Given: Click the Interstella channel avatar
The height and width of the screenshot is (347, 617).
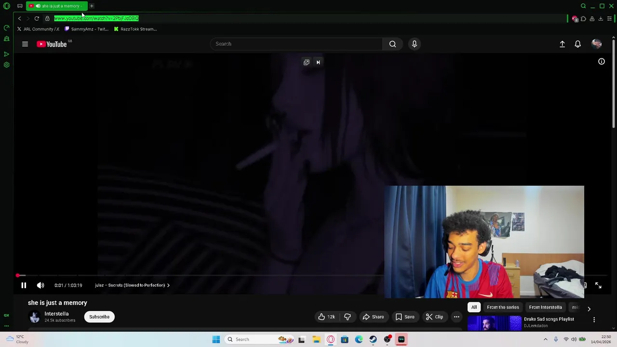Looking at the screenshot, I should tap(34, 317).
